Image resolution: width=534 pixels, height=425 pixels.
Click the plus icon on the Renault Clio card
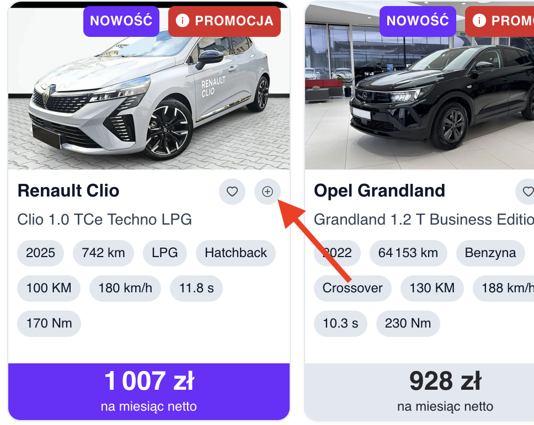pos(268,192)
